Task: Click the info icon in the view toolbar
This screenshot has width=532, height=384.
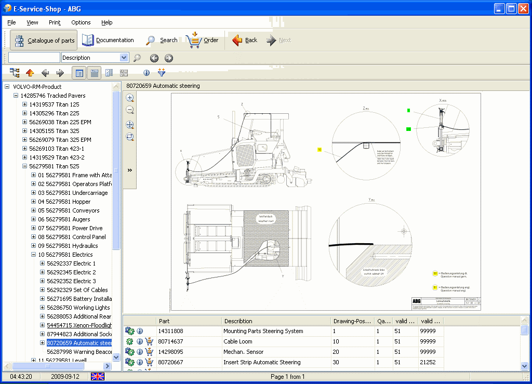Action: [147, 73]
